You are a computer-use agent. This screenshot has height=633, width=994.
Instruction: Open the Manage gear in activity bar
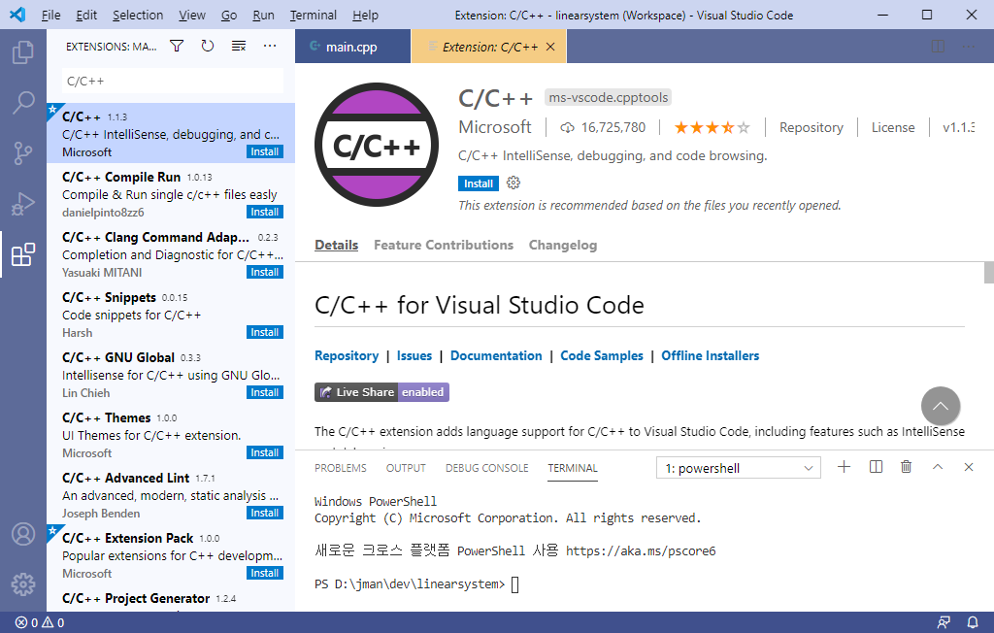click(23, 584)
